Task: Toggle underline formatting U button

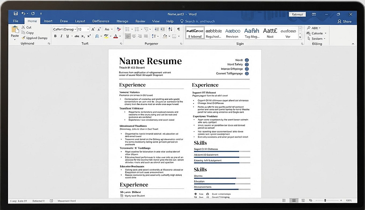Action: click(68, 36)
